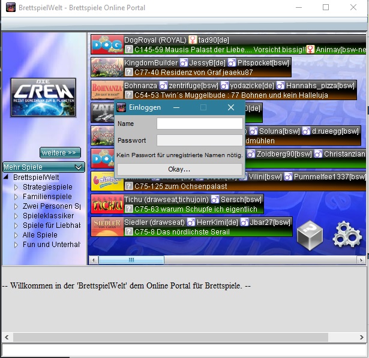Collapse the BrettspielWelt tree node

pyautogui.click(x=6, y=177)
